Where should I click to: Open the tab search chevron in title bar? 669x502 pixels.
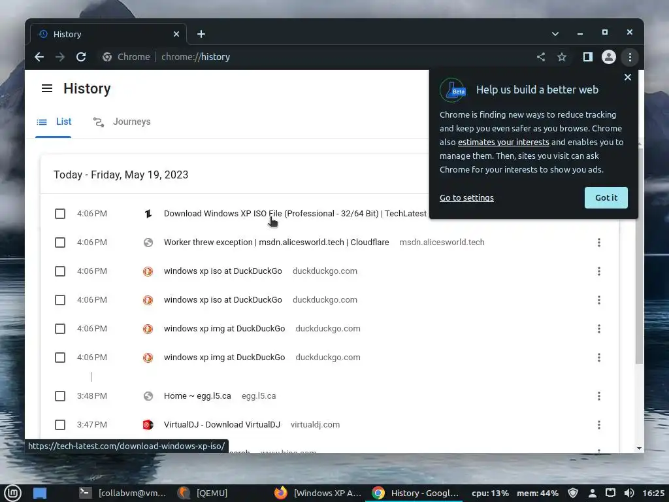[x=555, y=33]
